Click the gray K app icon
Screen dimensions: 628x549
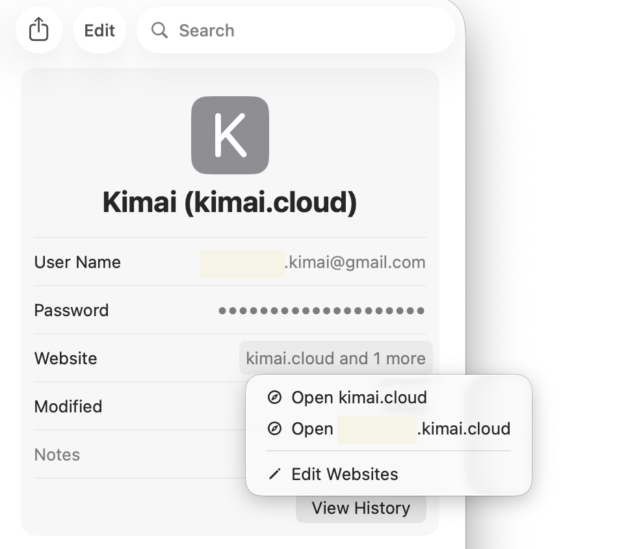230,135
